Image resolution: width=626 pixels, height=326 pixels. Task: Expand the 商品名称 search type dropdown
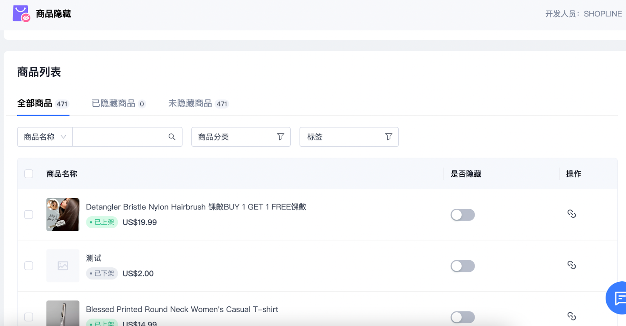tap(45, 137)
